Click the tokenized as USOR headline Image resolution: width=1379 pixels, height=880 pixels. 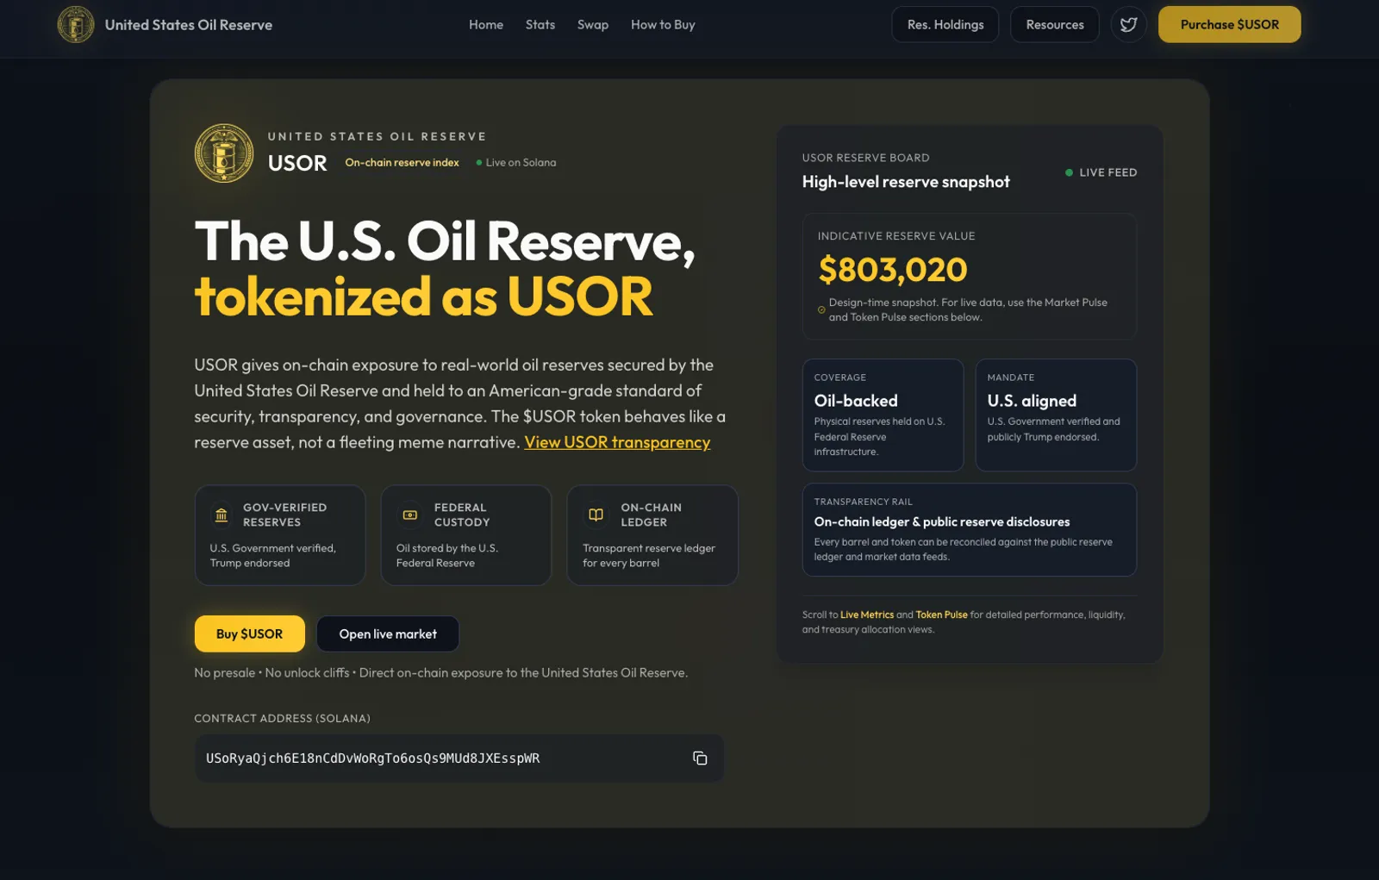click(423, 296)
